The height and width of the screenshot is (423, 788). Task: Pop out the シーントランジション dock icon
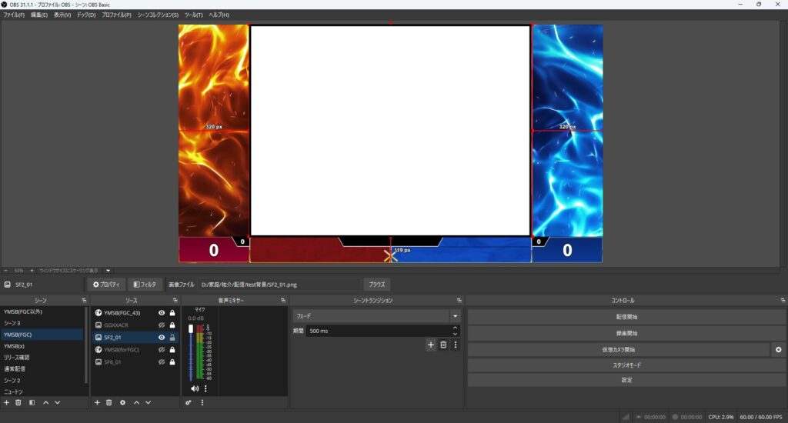click(459, 301)
